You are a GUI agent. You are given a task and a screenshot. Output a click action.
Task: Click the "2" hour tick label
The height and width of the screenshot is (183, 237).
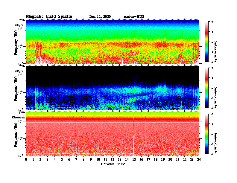click(40, 160)
